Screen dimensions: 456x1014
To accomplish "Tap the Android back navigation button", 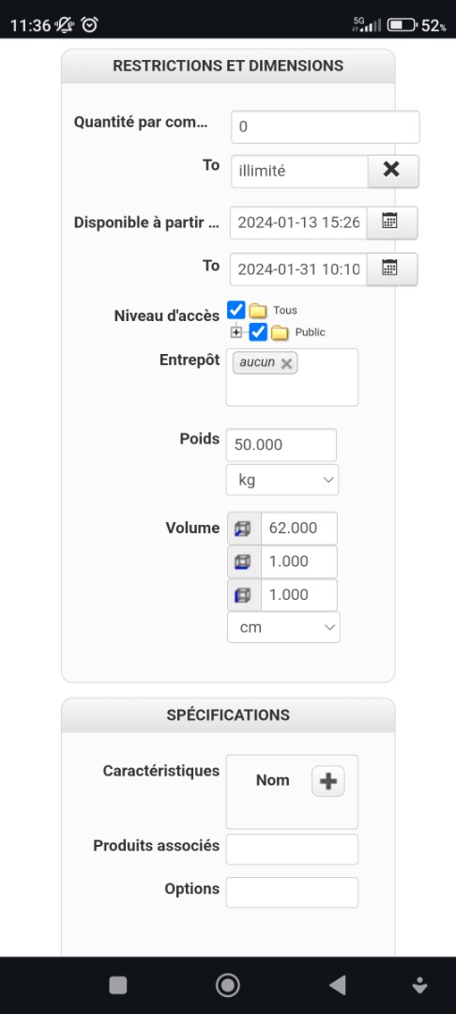I will [337, 985].
